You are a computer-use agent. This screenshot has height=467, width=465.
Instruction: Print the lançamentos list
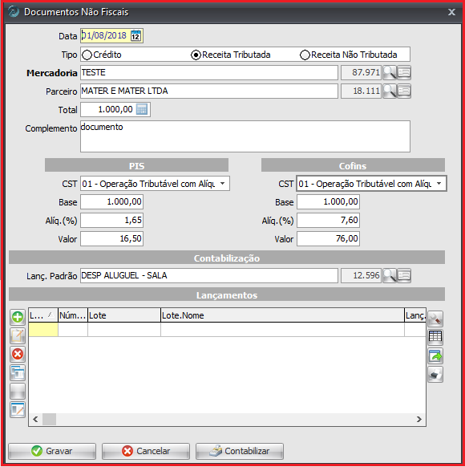(435, 375)
